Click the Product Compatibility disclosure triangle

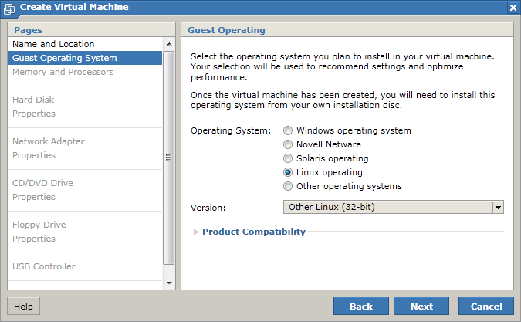(x=196, y=232)
